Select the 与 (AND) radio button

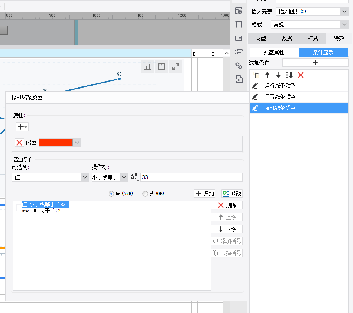[111, 194]
